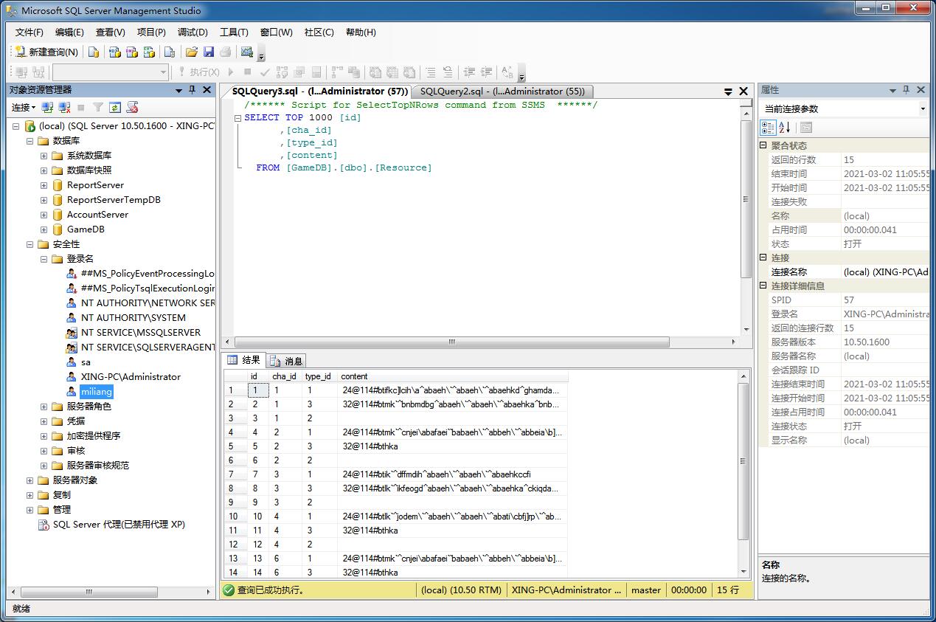Expand the GameDB database node
This screenshot has height=622, width=936.
[x=44, y=229]
